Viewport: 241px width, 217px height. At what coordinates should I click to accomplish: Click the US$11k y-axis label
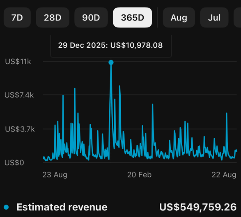click(x=18, y=62)
